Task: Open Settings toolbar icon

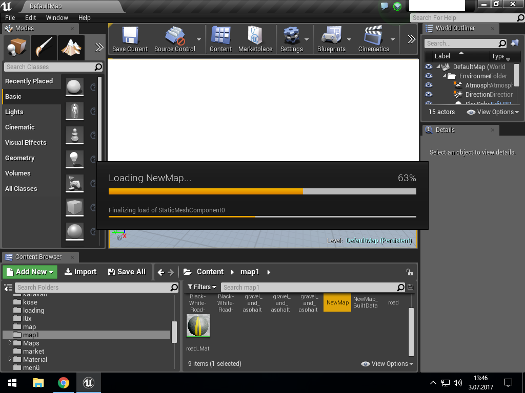Action: [x=291, y=39]
